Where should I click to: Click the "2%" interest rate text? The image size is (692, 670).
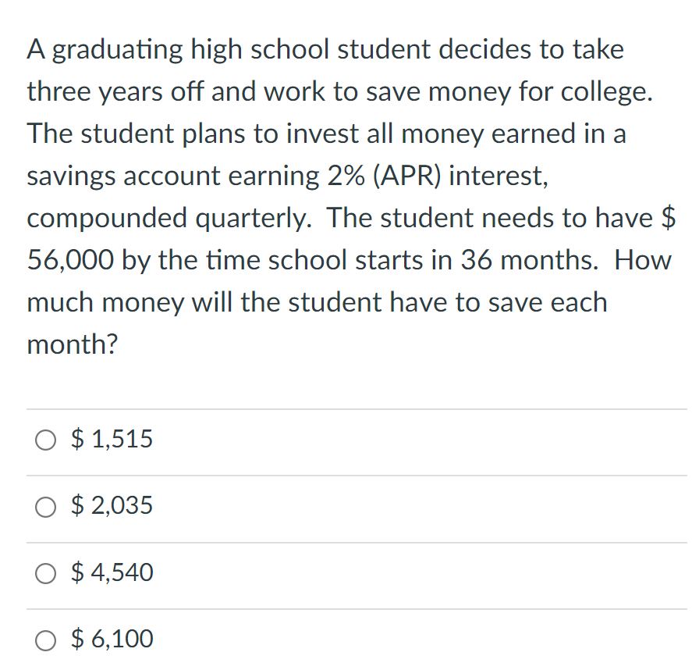pyautogui.click(x=342, y=176)
